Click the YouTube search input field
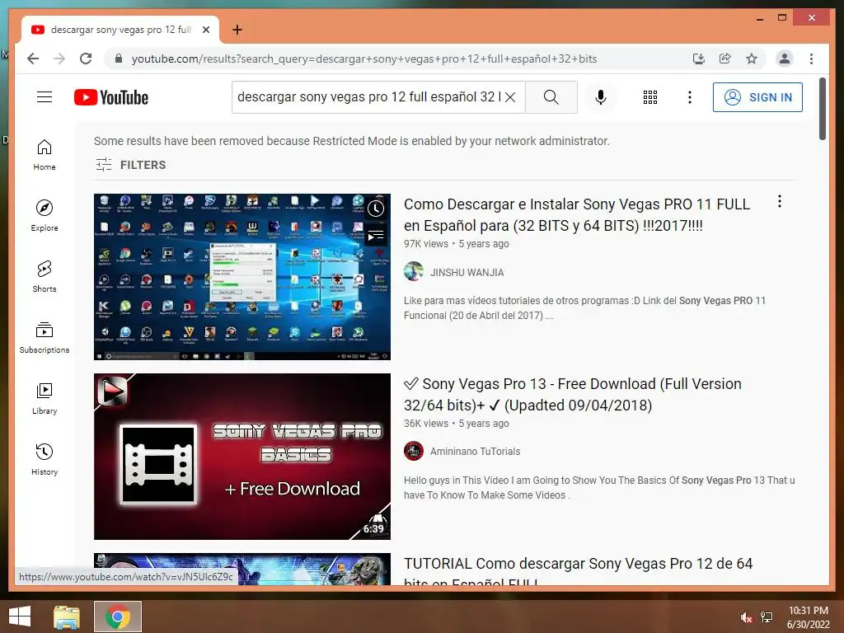 coord(368,97)
